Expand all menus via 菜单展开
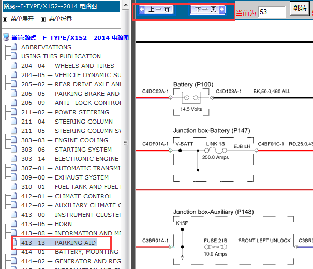313x269 pixels. [22, 19]
